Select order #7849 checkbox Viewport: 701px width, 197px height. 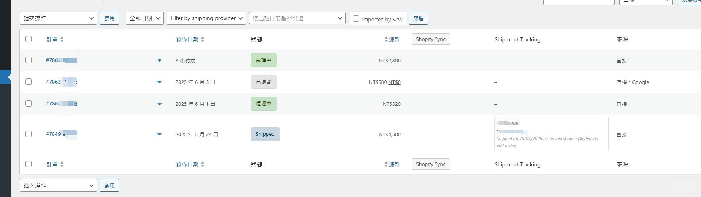point(29,134)
